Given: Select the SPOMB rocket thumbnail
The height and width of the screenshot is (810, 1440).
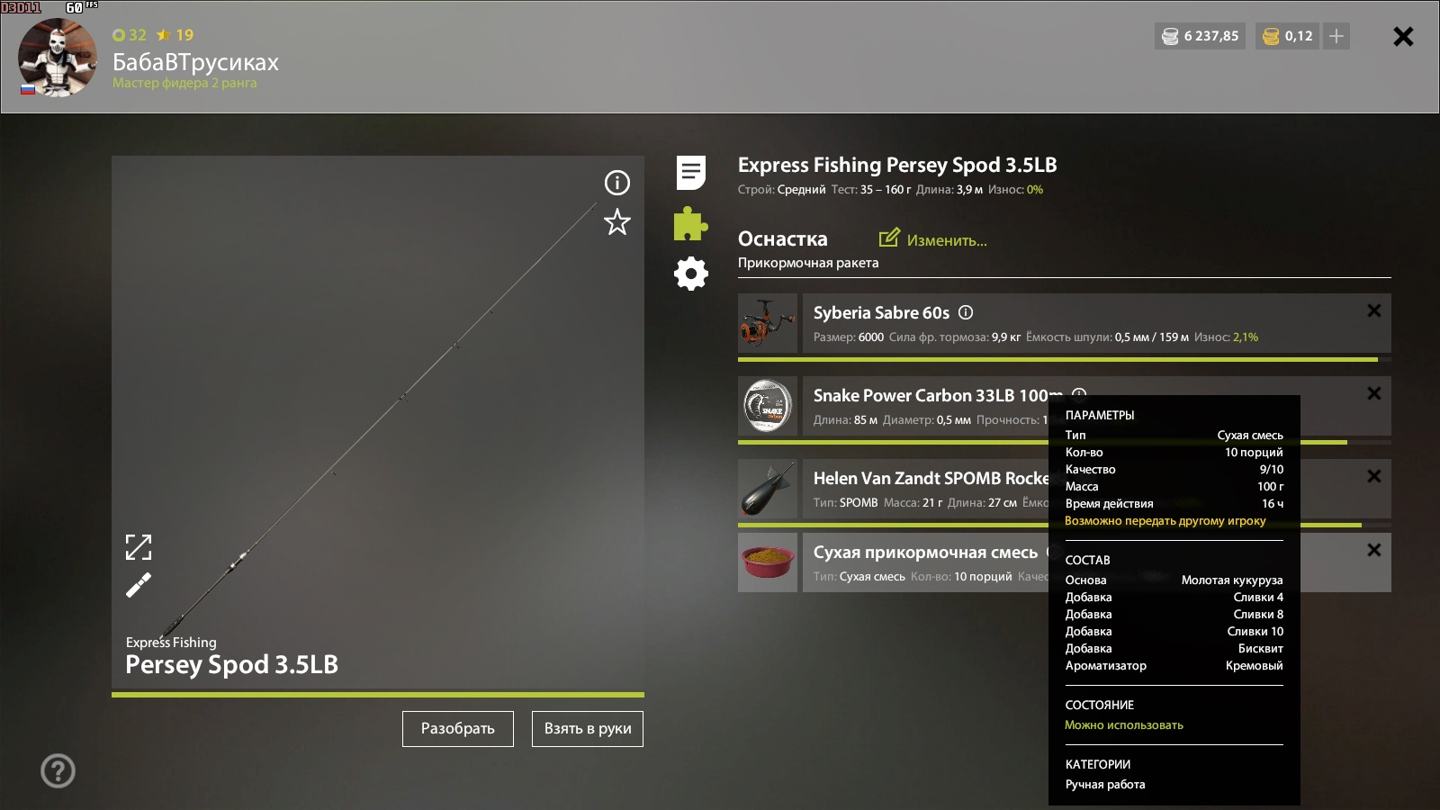Looking at the screenshot, I should (768, 489).
